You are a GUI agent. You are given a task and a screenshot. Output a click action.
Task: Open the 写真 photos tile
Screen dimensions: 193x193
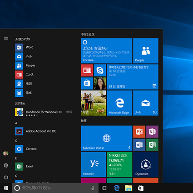coord(94,103)
